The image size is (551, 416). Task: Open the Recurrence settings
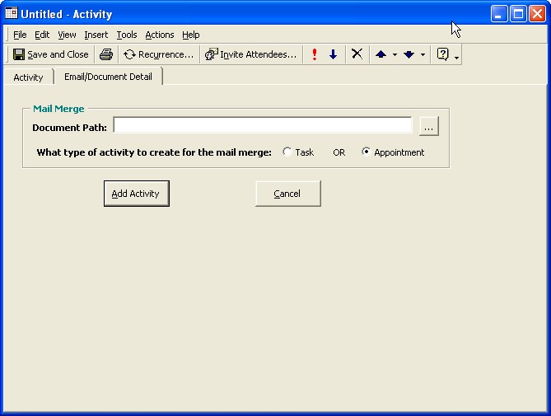[159, 54]
